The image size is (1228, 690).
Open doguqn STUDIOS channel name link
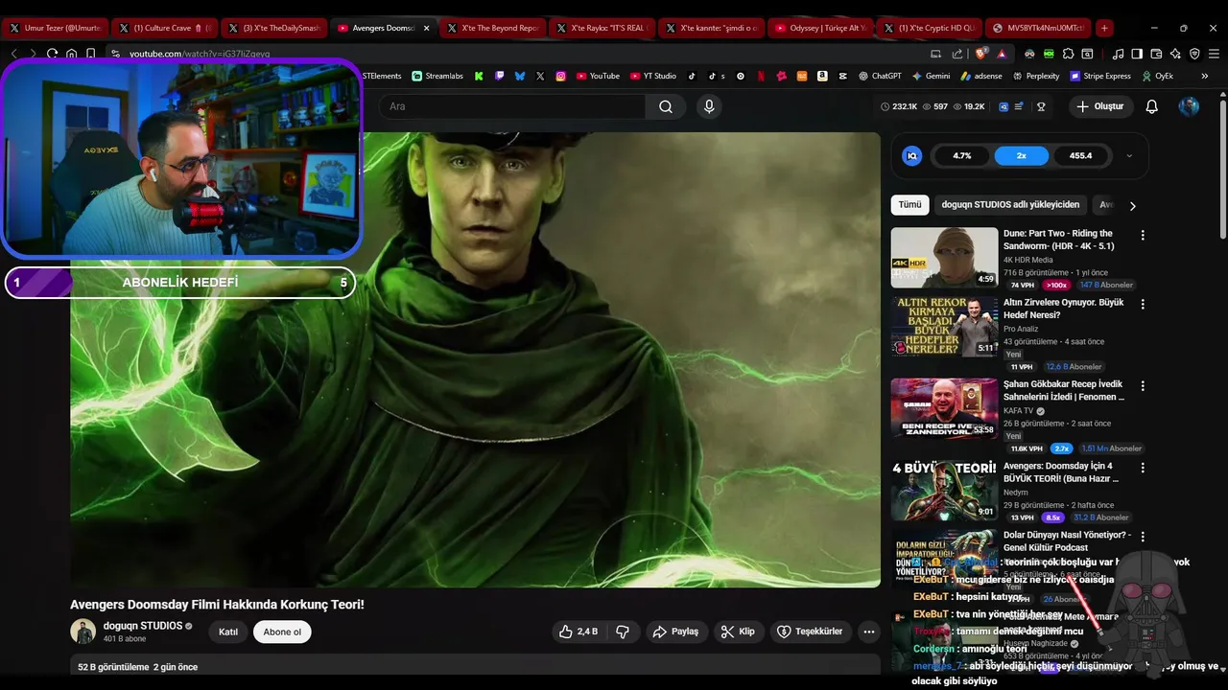(x=143, y=626)
